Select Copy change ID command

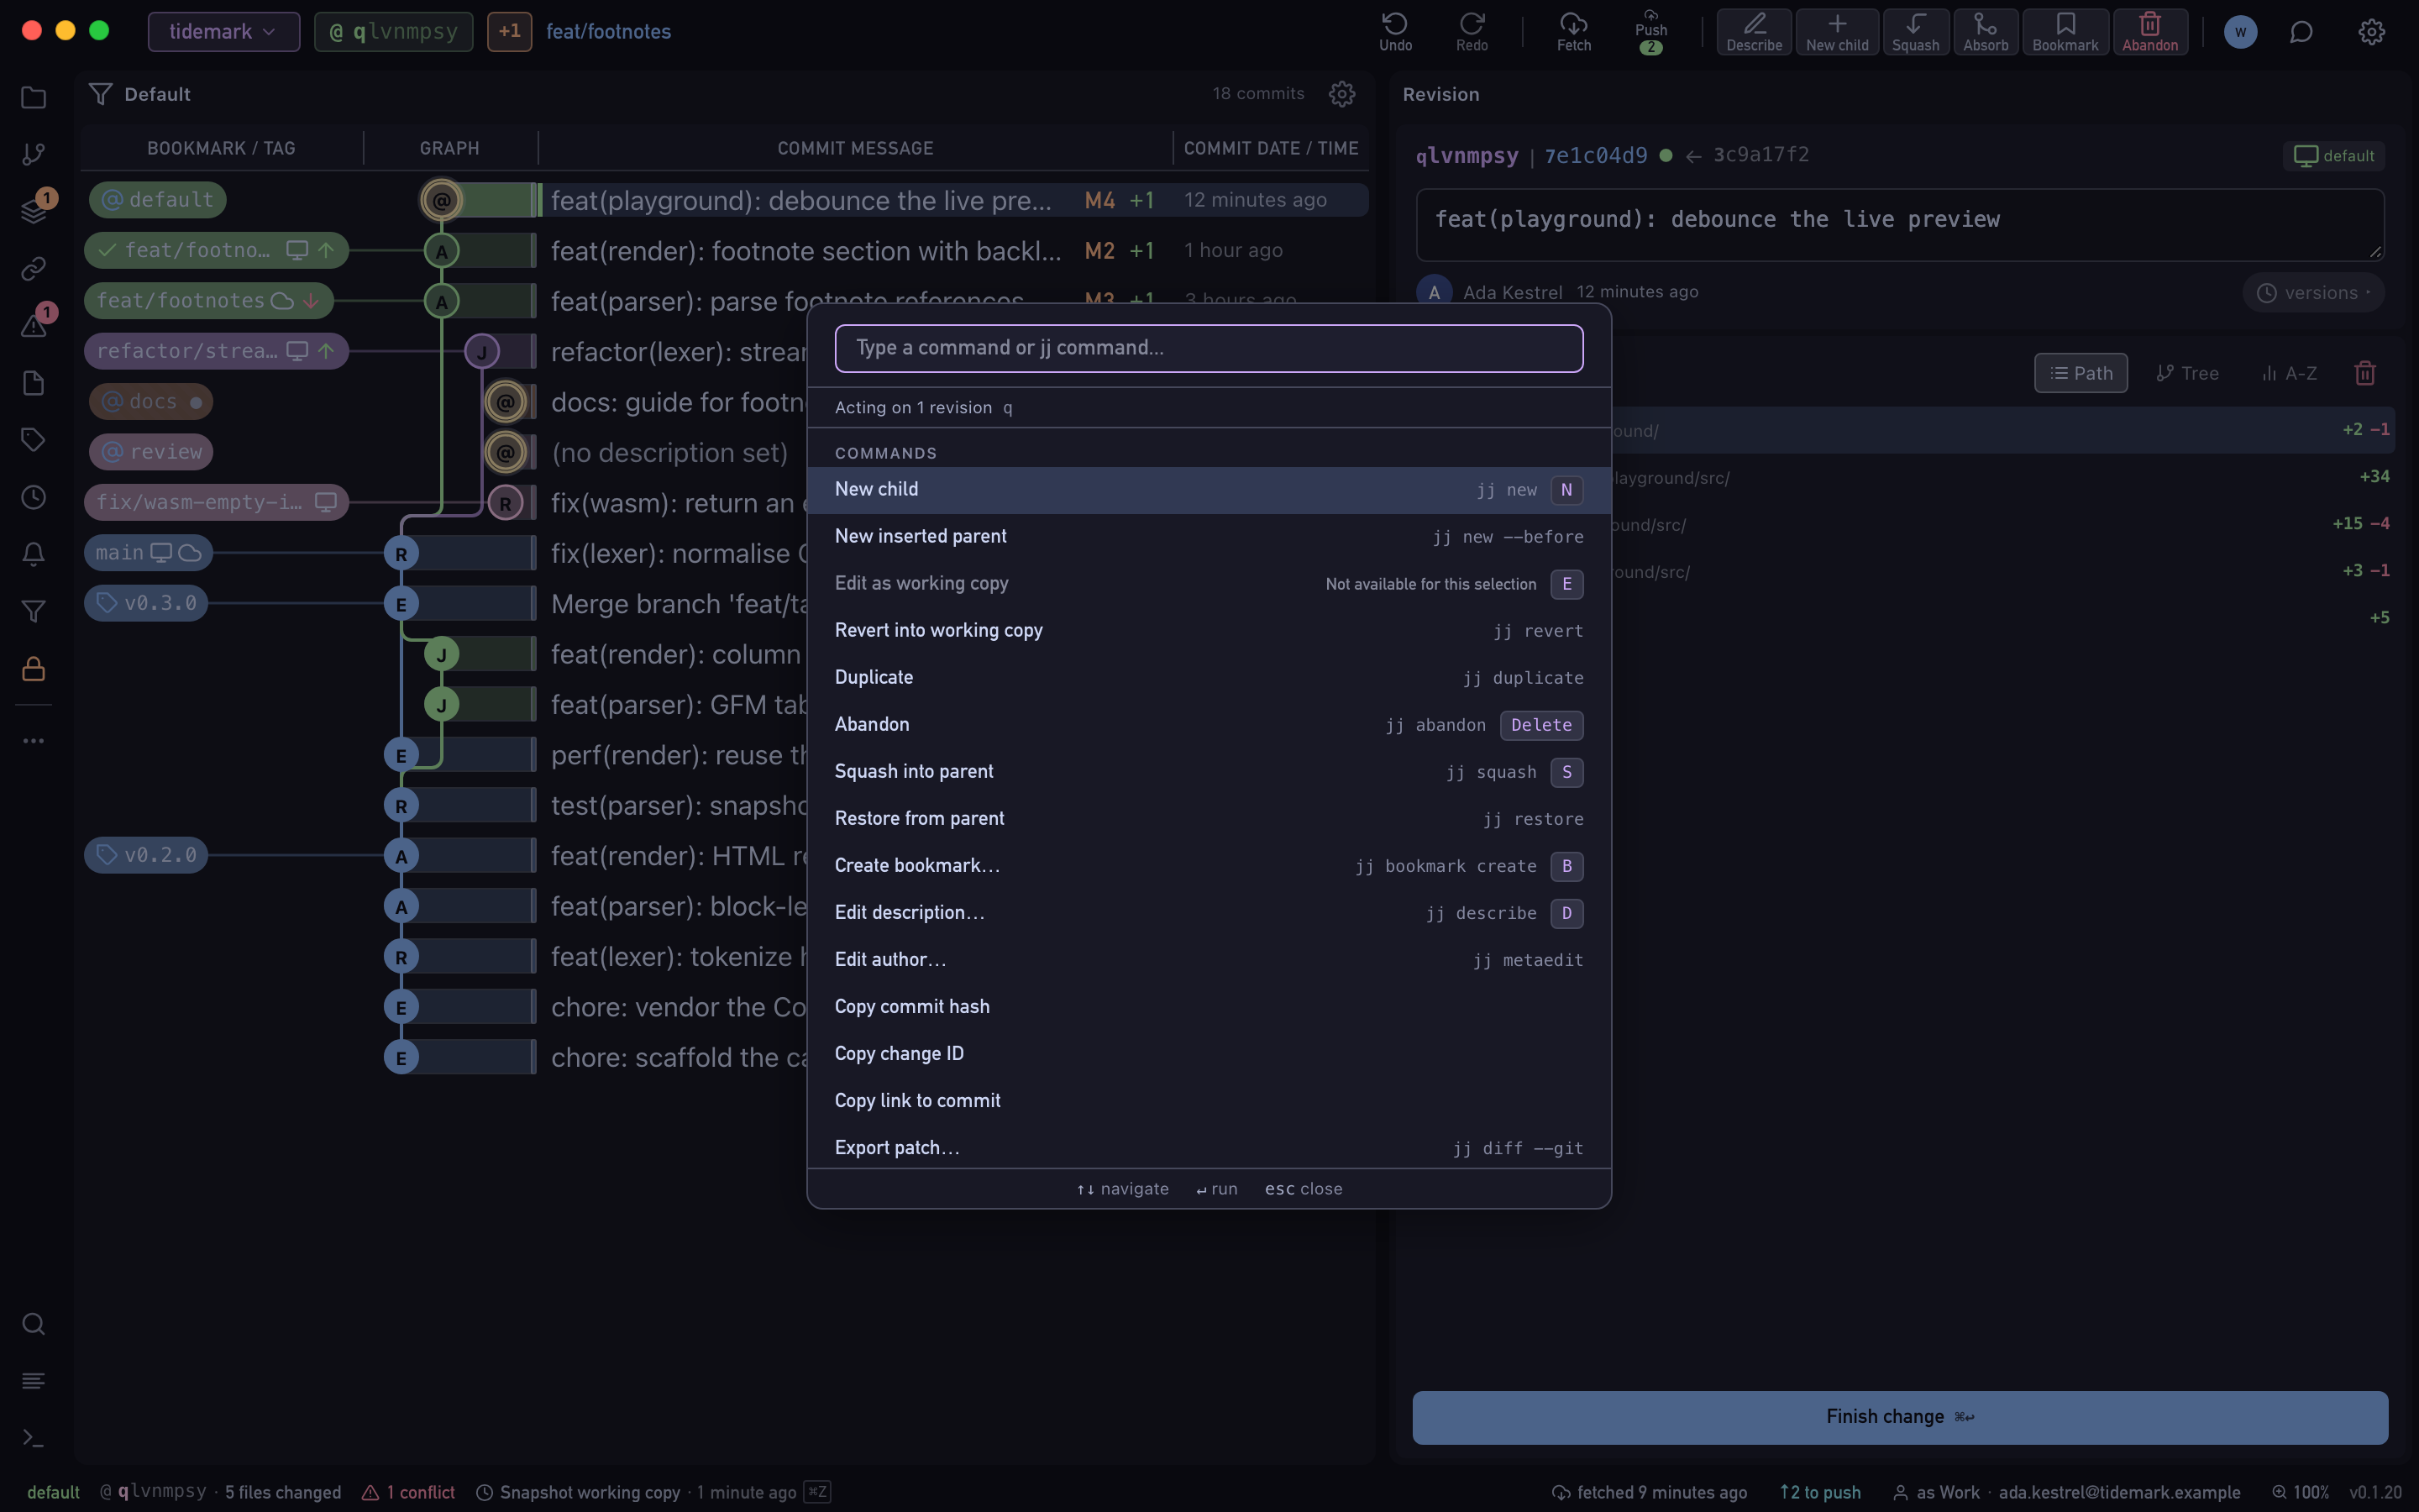(x=1209, y=1054)
